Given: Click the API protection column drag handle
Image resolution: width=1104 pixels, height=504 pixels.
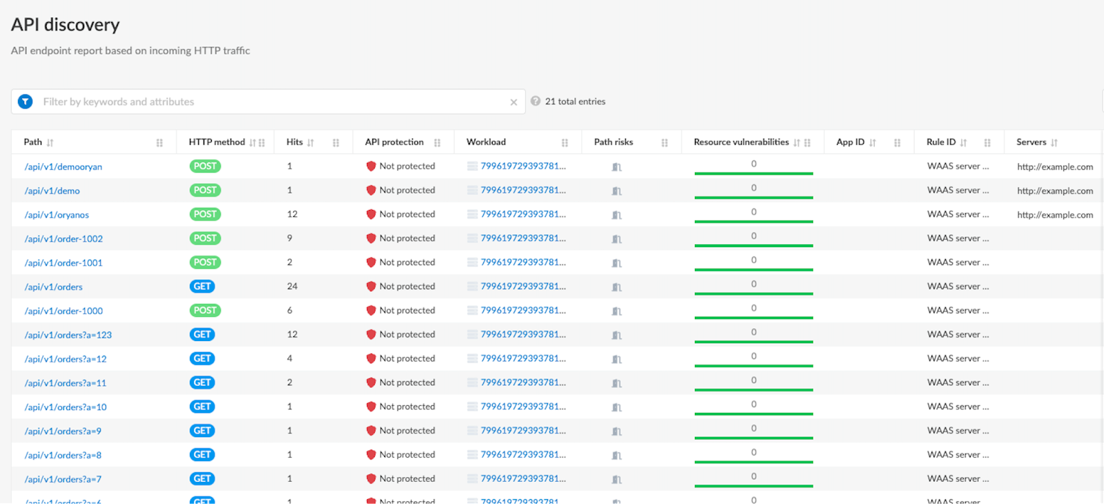Looking at the screenshot, I should coord(437,142).
